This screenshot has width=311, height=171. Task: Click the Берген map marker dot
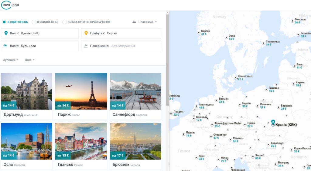(199, 32)
